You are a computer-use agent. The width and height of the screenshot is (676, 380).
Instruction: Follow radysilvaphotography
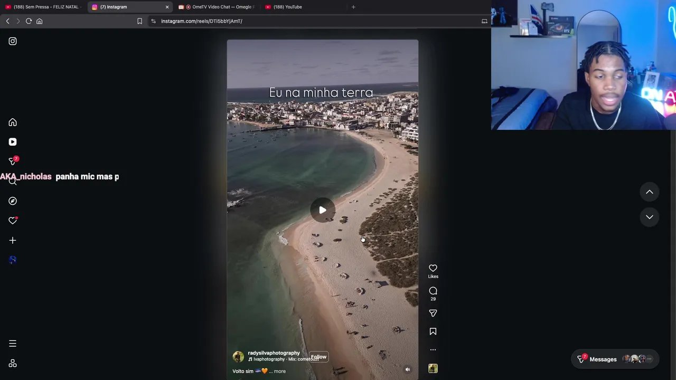pos(318,357)
